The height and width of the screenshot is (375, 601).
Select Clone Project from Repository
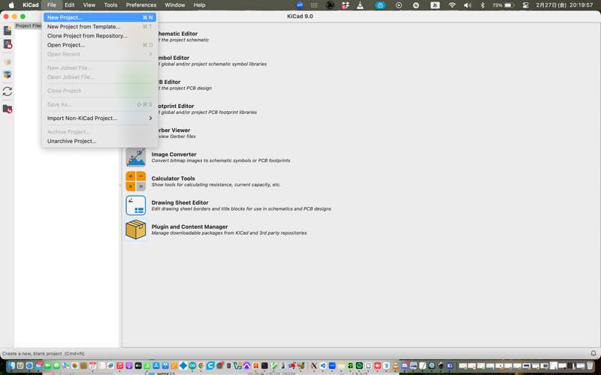[x=100, y=36]
